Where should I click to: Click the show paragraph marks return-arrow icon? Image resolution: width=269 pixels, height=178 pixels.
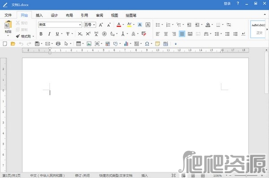(x=243, y=34)
